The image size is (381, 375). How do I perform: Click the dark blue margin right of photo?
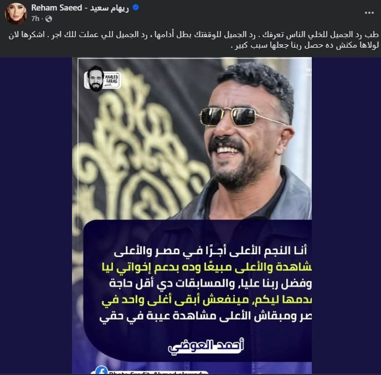[x=347, y=215]
